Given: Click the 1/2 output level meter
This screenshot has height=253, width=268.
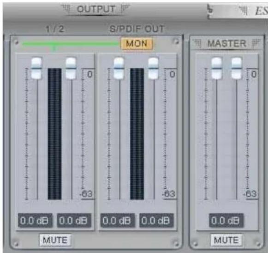Looking at the screenshot, I should point(54,134).
